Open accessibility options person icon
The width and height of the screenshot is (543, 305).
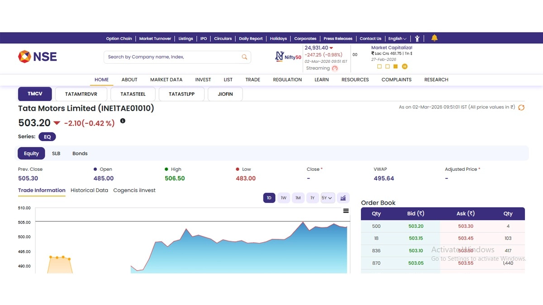tap(417, 38)
